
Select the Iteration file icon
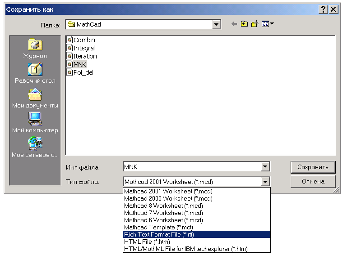(69, 56)
